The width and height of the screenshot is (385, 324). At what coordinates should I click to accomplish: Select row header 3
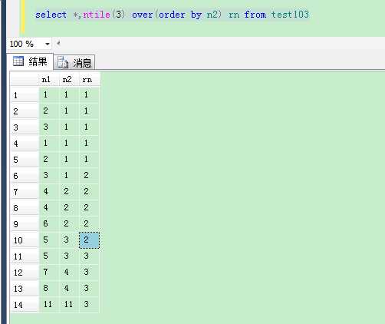click(x=25, y=127)
